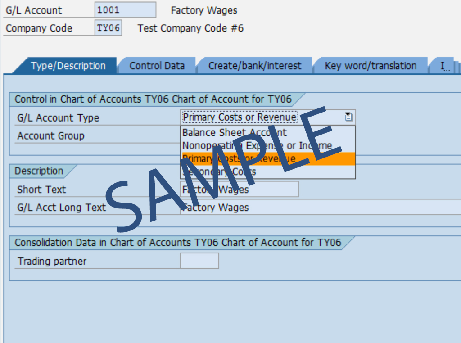
Task: Click the Description group header
Action: click(x=39, y=171)
